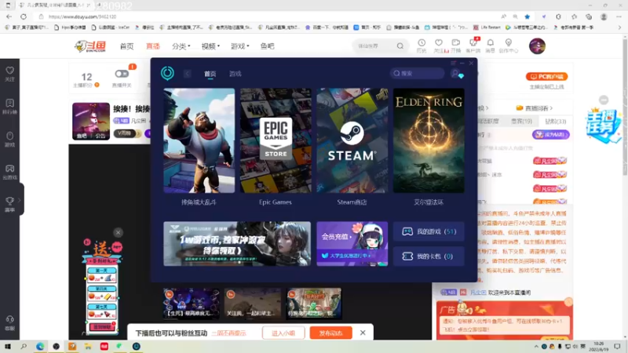Click the taskbar search magnifier

coord(24,346)
